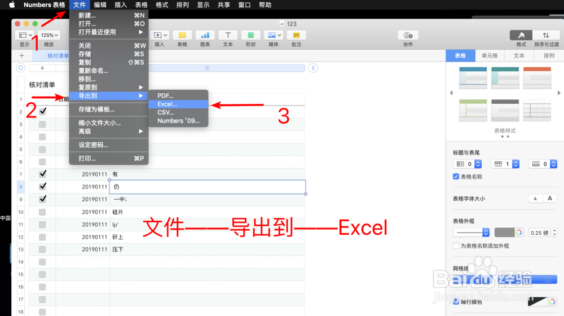Enable 为表格名称添加外框 checkbox
This screenshot has width=564, height=316.
pyautogui.click(x=456, y=245)
